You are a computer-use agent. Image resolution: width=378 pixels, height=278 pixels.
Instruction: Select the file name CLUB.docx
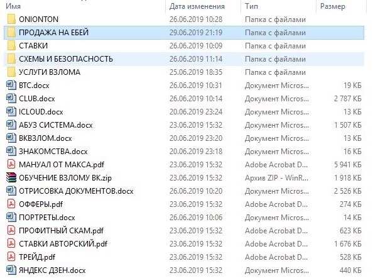[37, 99]
